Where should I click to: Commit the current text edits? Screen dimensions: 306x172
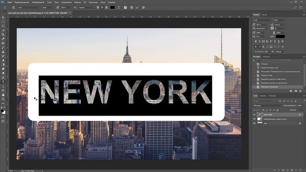137,8
